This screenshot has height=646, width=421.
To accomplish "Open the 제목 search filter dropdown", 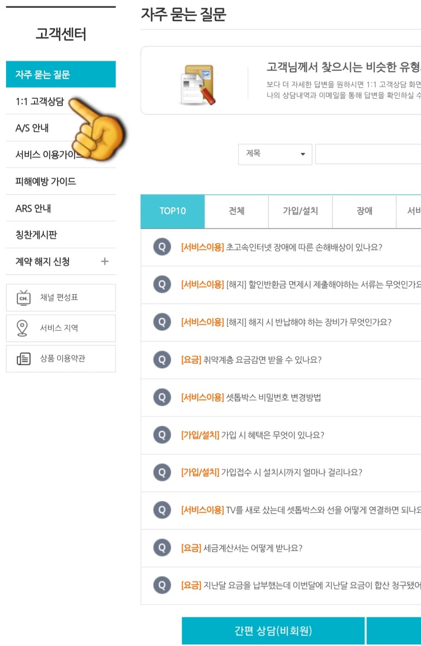I will pyautogui.click(x=275, y=154).
